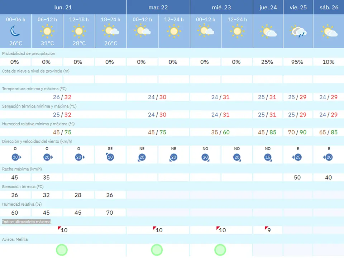
Task: Click Tuesday 12–24 h NE wind icon
Action: point(173,157)
